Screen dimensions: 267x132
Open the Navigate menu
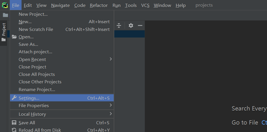(61, 5)
